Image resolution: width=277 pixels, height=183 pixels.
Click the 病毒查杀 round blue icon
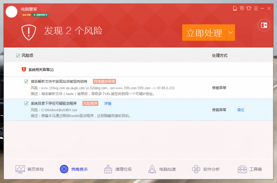pos(64,169)
